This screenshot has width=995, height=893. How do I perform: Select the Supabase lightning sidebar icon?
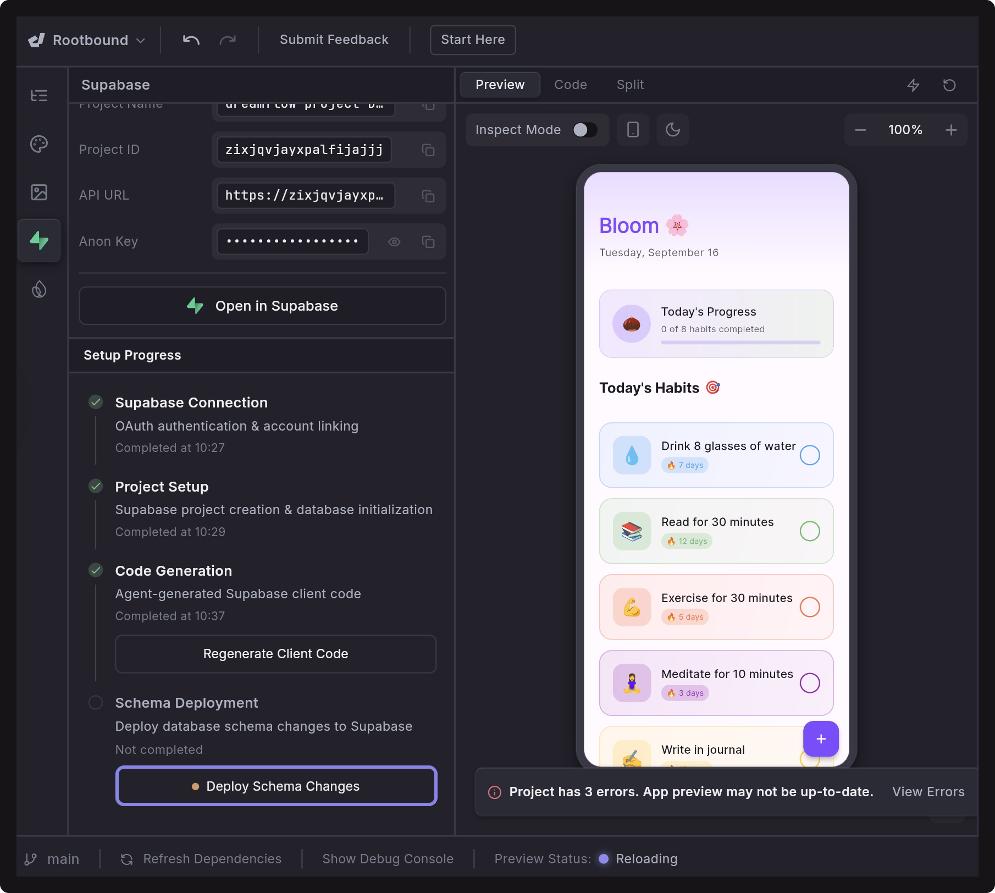pyautogui.click(x=39, y=240)
